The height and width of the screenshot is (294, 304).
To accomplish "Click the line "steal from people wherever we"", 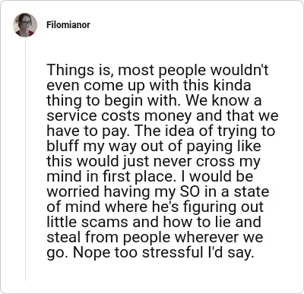I will point(155,237).
